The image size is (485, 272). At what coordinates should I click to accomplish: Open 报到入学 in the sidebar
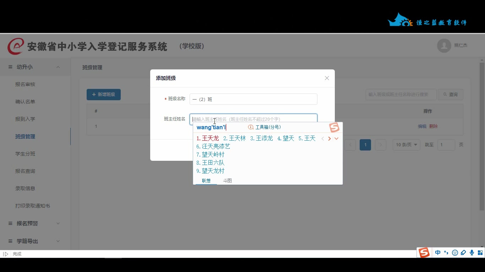coord(25,119)
